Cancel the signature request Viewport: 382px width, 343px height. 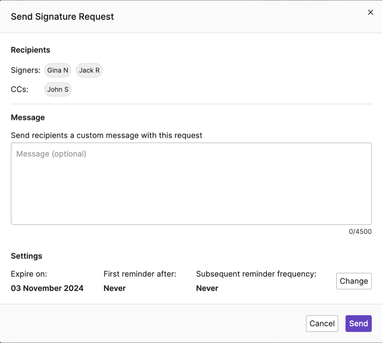tap(322, 323)
